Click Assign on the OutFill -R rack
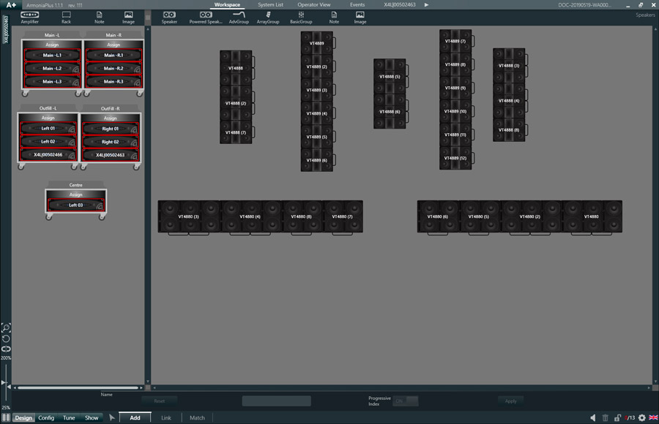Image resolution: width=659 pixels, height=424 pixels. tap(110, 118)
